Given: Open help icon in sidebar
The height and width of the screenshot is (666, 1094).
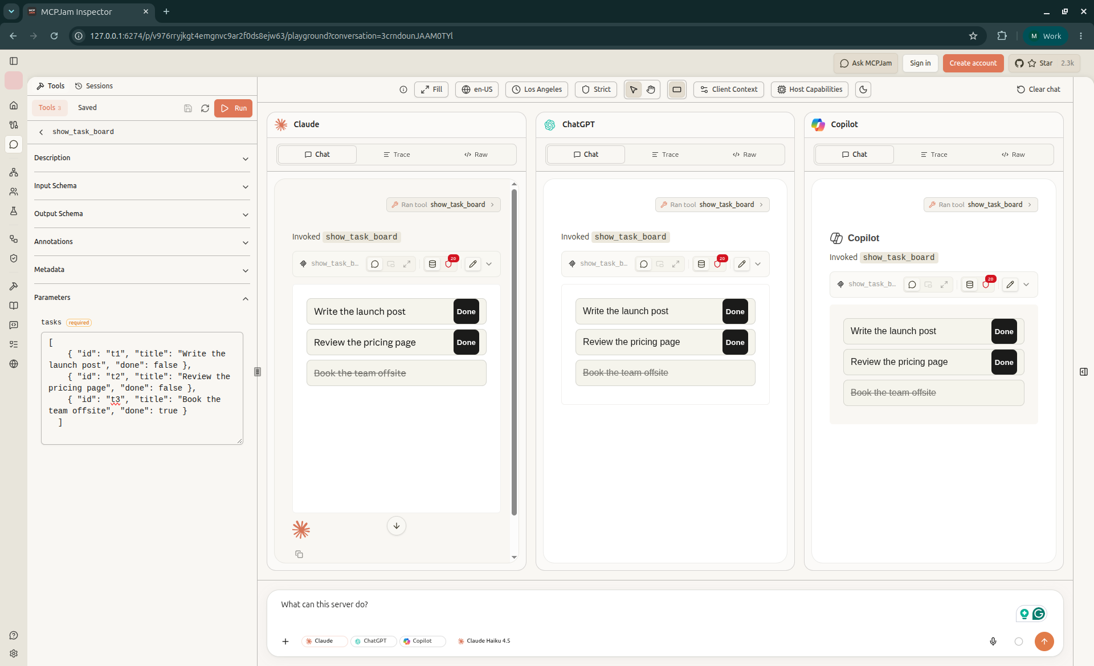Looking at the screenshot, I should pyautogui.click(x=14, y=635).
